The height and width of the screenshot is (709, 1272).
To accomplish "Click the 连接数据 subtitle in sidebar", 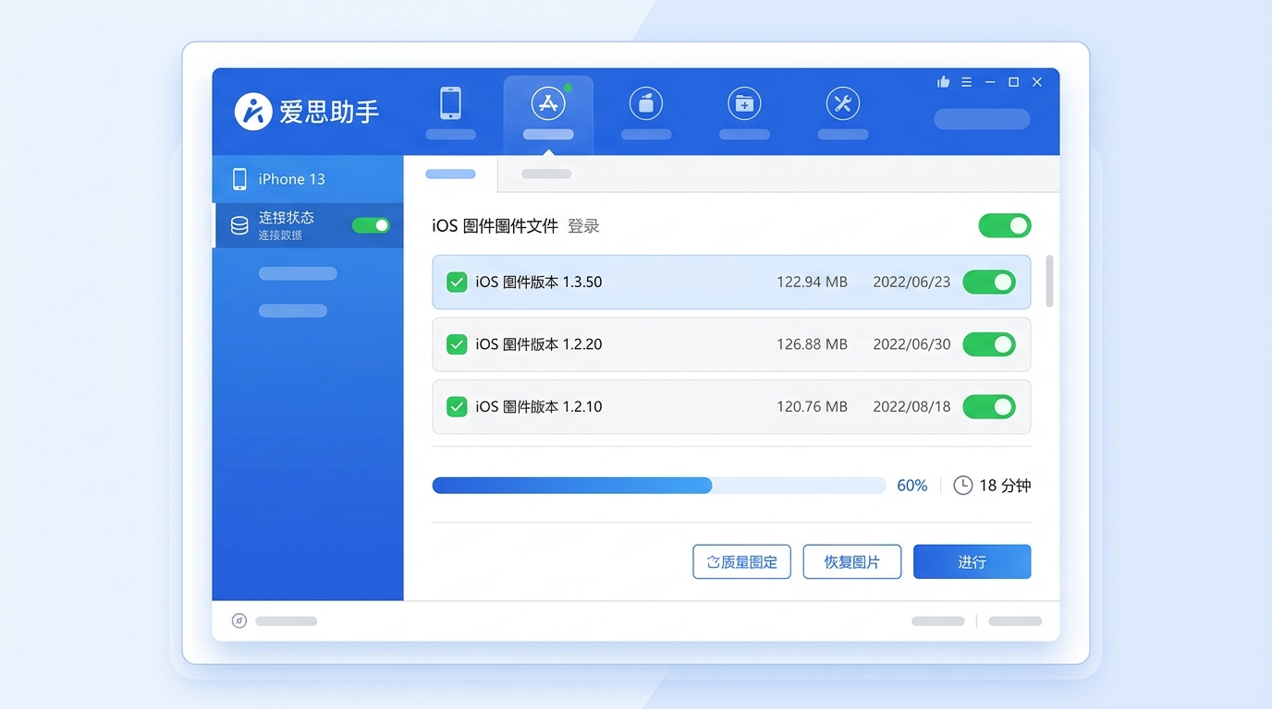I will click(280, 235).
